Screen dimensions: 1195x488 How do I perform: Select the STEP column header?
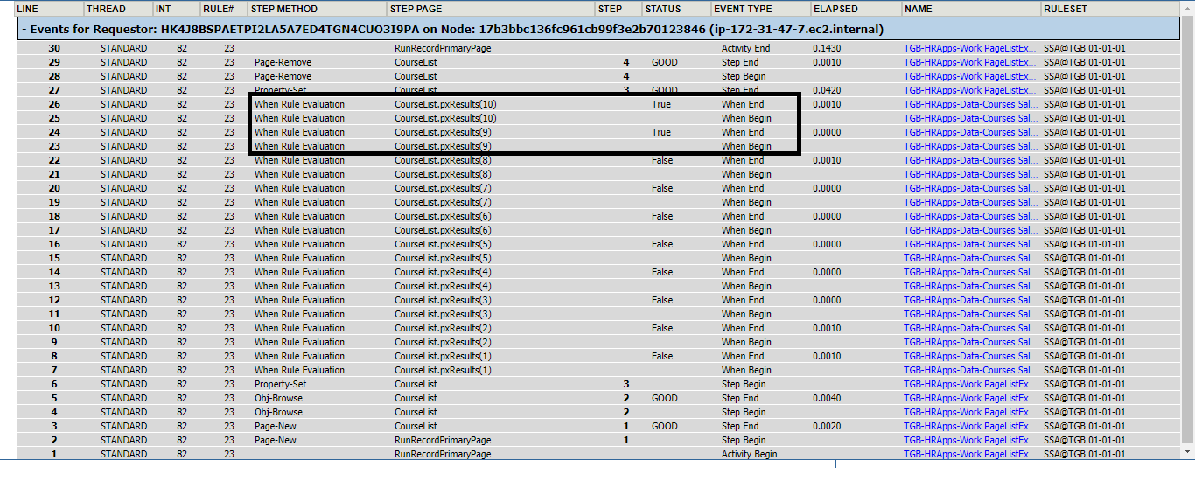point(610,9)
